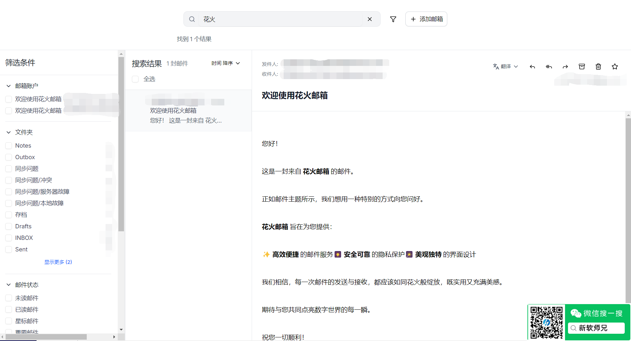
Task: Click the 显示更多 (2) link
Action: point(58,262)
